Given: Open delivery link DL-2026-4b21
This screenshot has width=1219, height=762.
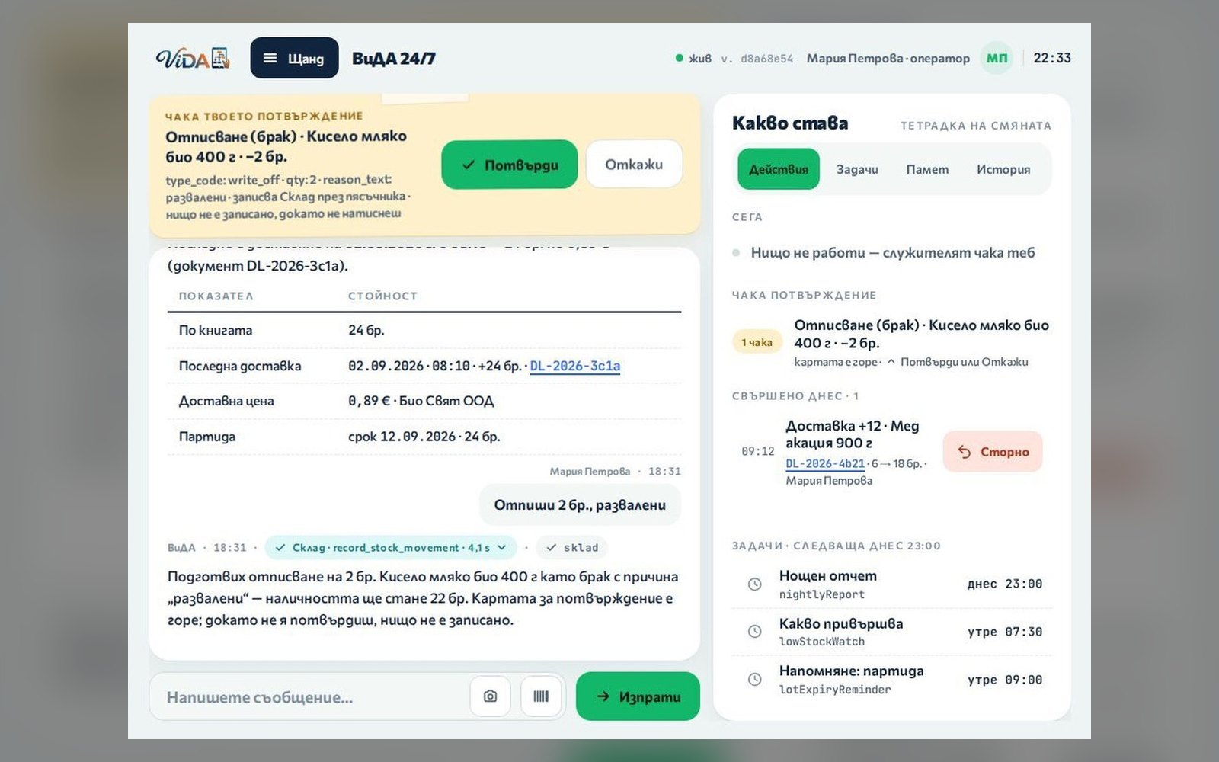Looking at the screenshot, I should click(x=825, y=463).
